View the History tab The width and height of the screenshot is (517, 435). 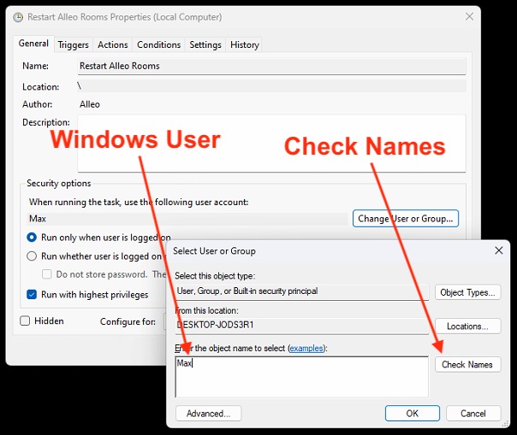click(x=245, y=44)
